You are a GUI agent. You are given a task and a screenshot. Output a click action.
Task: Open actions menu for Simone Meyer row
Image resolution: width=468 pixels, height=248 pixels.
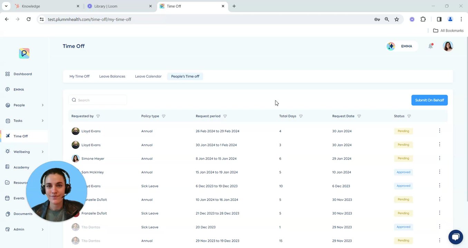[440, 158]
